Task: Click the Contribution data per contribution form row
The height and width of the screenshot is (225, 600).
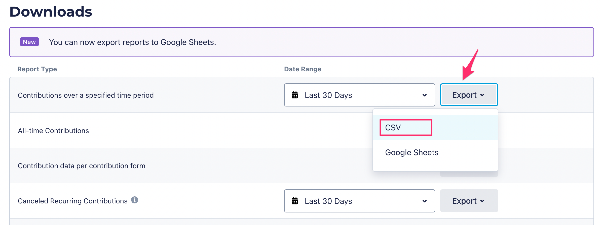Action: [82, 166]
